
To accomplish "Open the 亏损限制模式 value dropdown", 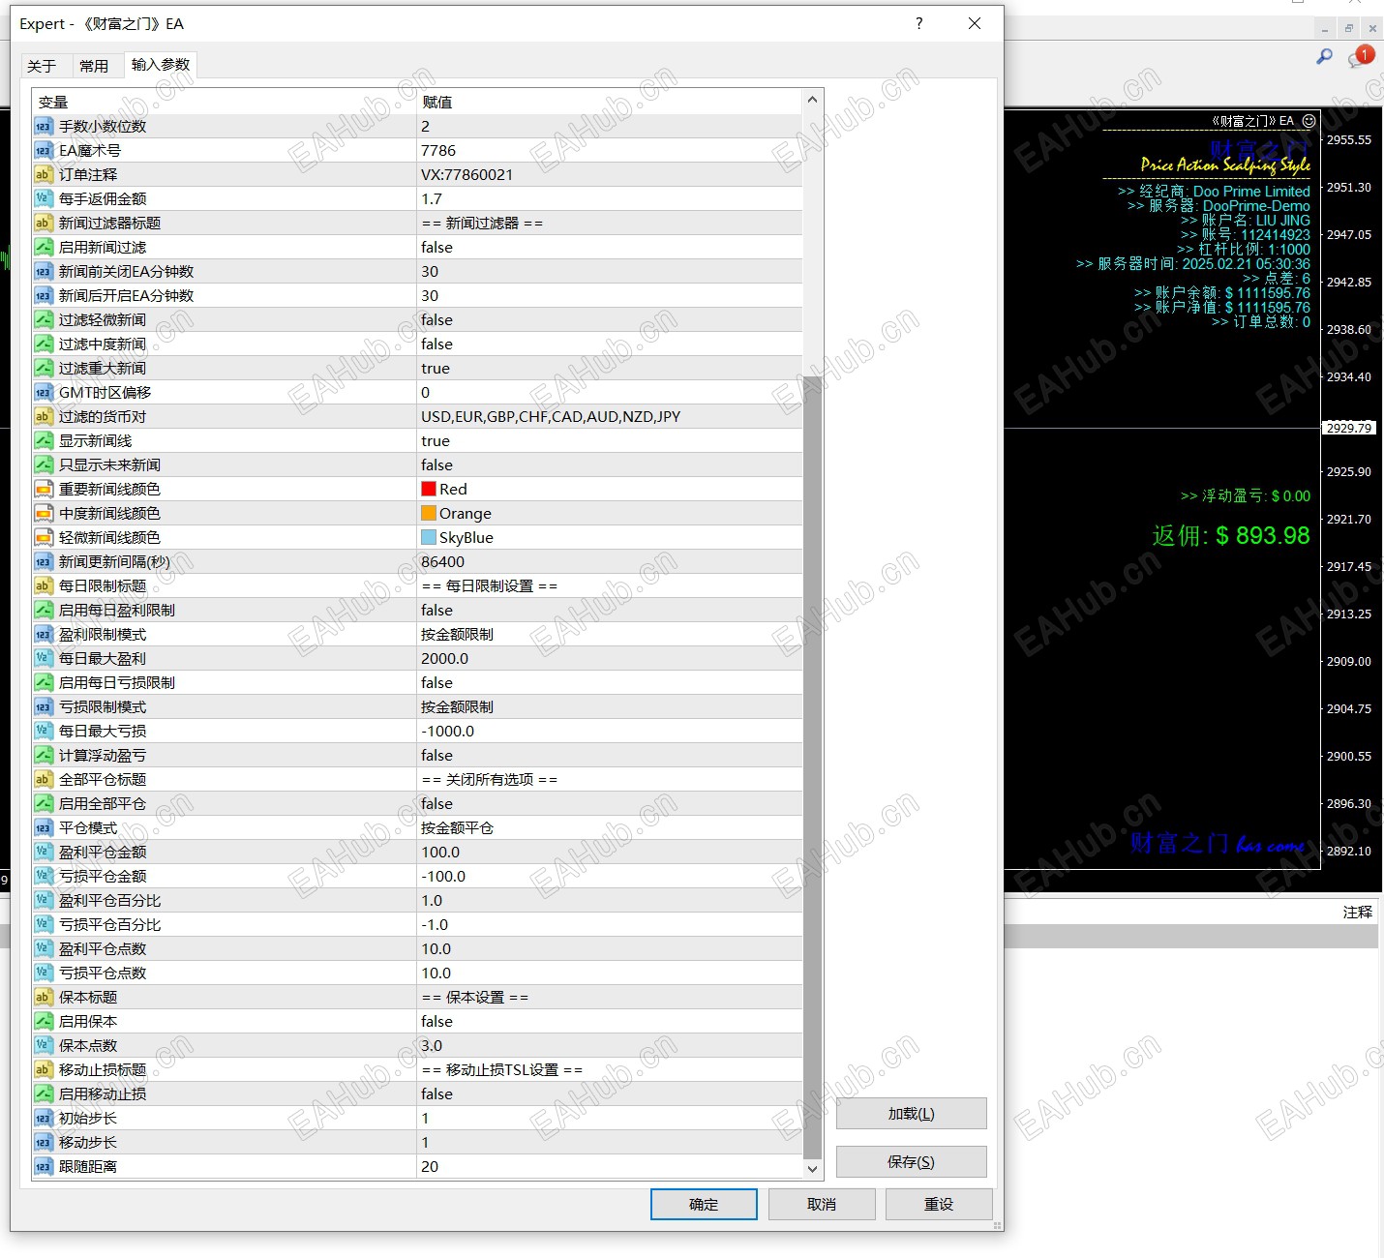I will (610, 707).
